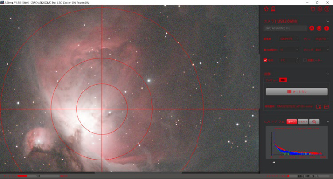The height and width of the screenshot is (179, 333).
Task: Click the capture status message in status bar
Action: [x=308, y=176]
